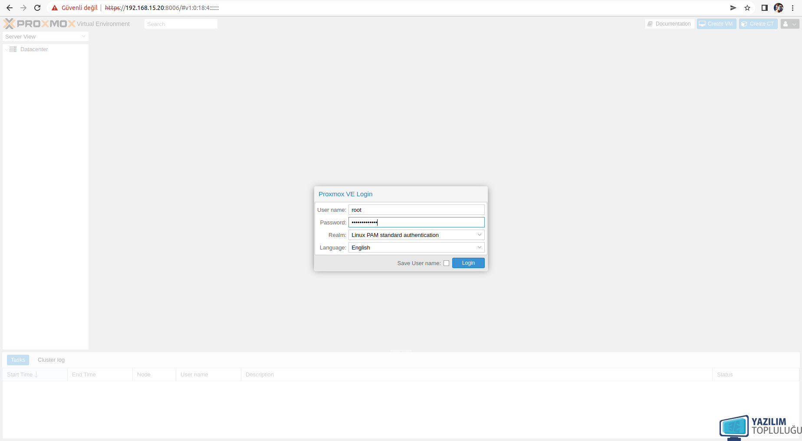Click the not-secure warning triangle icon
This screenshot has width=802, height=441.
pyautogui.click(x=55, y=8)
